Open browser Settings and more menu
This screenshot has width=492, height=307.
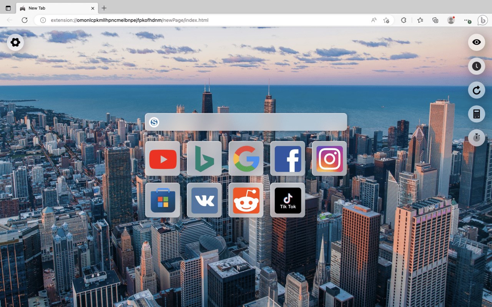[467, 20]
